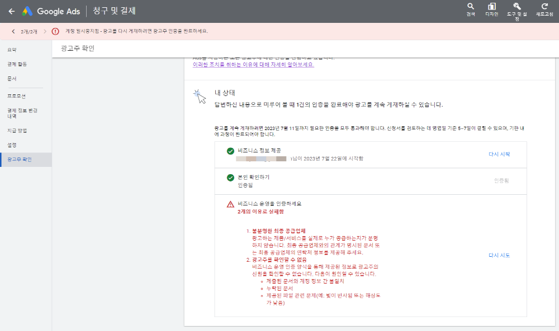Open 문서 in the sidebar
This screenshot has height=331, width=559.
point(12,79)
